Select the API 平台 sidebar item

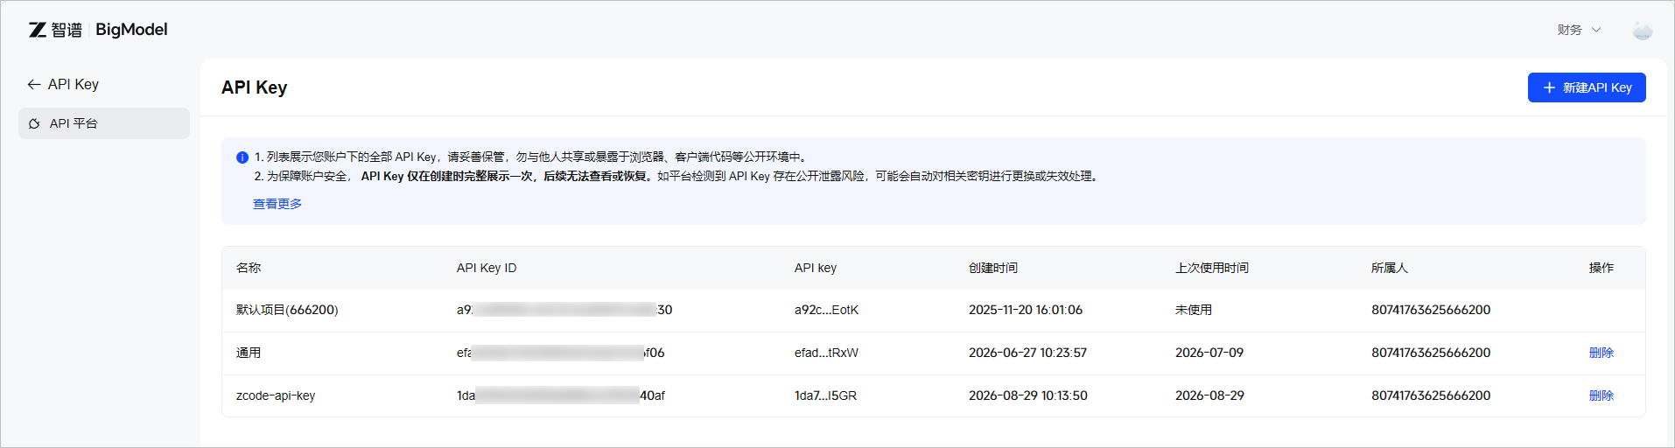[x=104, y=123]
